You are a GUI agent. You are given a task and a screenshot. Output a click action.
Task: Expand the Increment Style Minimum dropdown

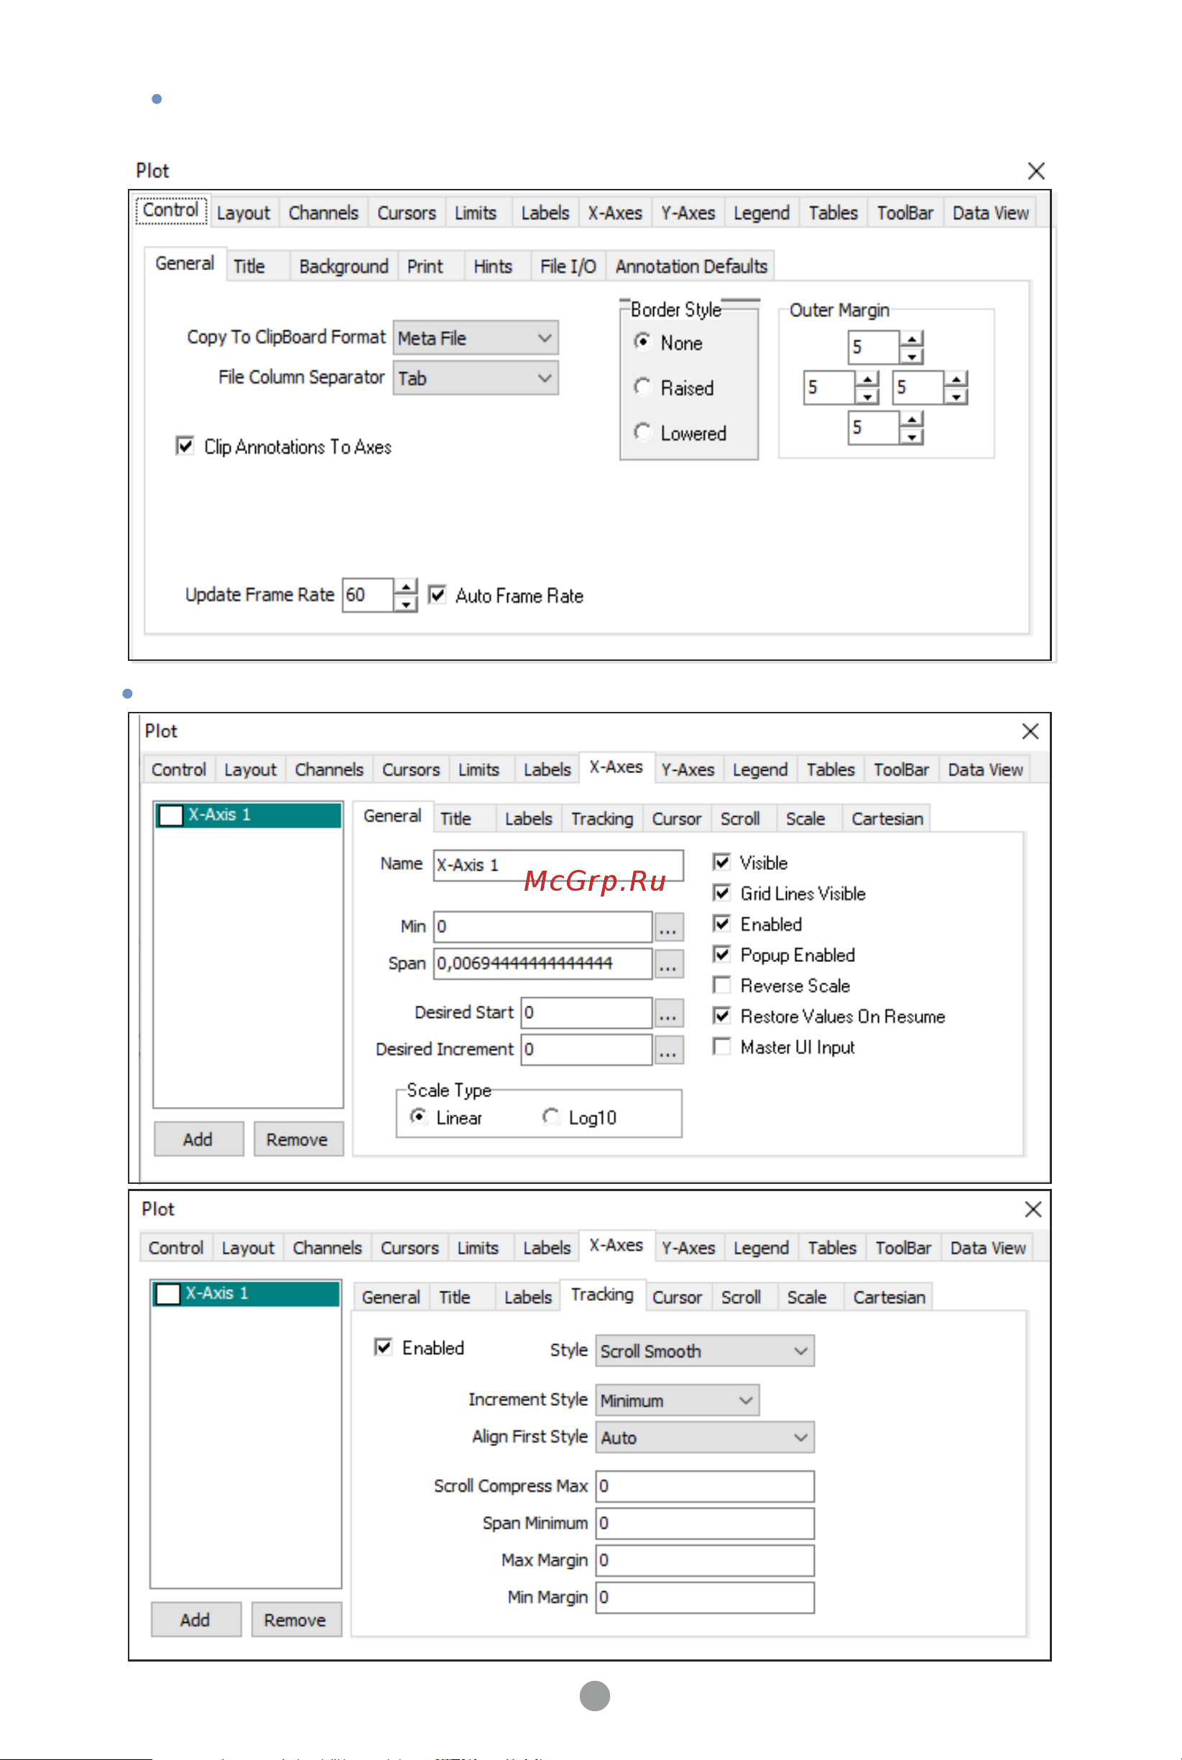pyautogui.click(x=677, y=1400)
